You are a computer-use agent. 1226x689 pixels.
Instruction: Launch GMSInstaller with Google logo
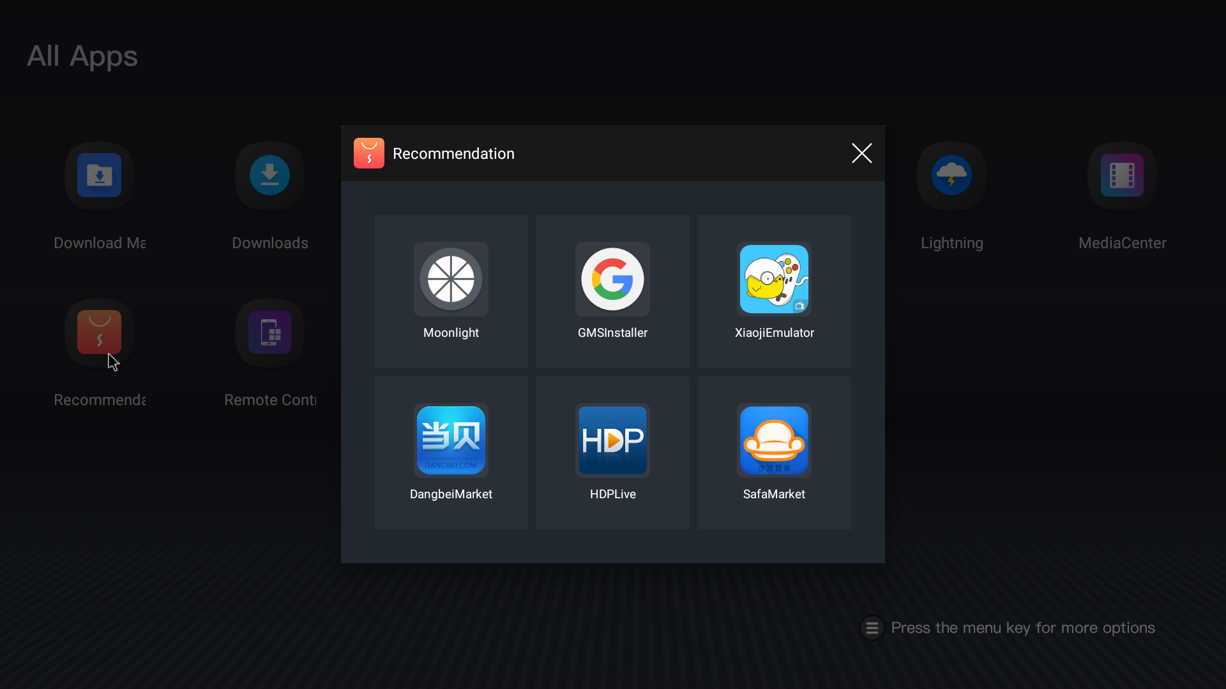pos(612,279)
